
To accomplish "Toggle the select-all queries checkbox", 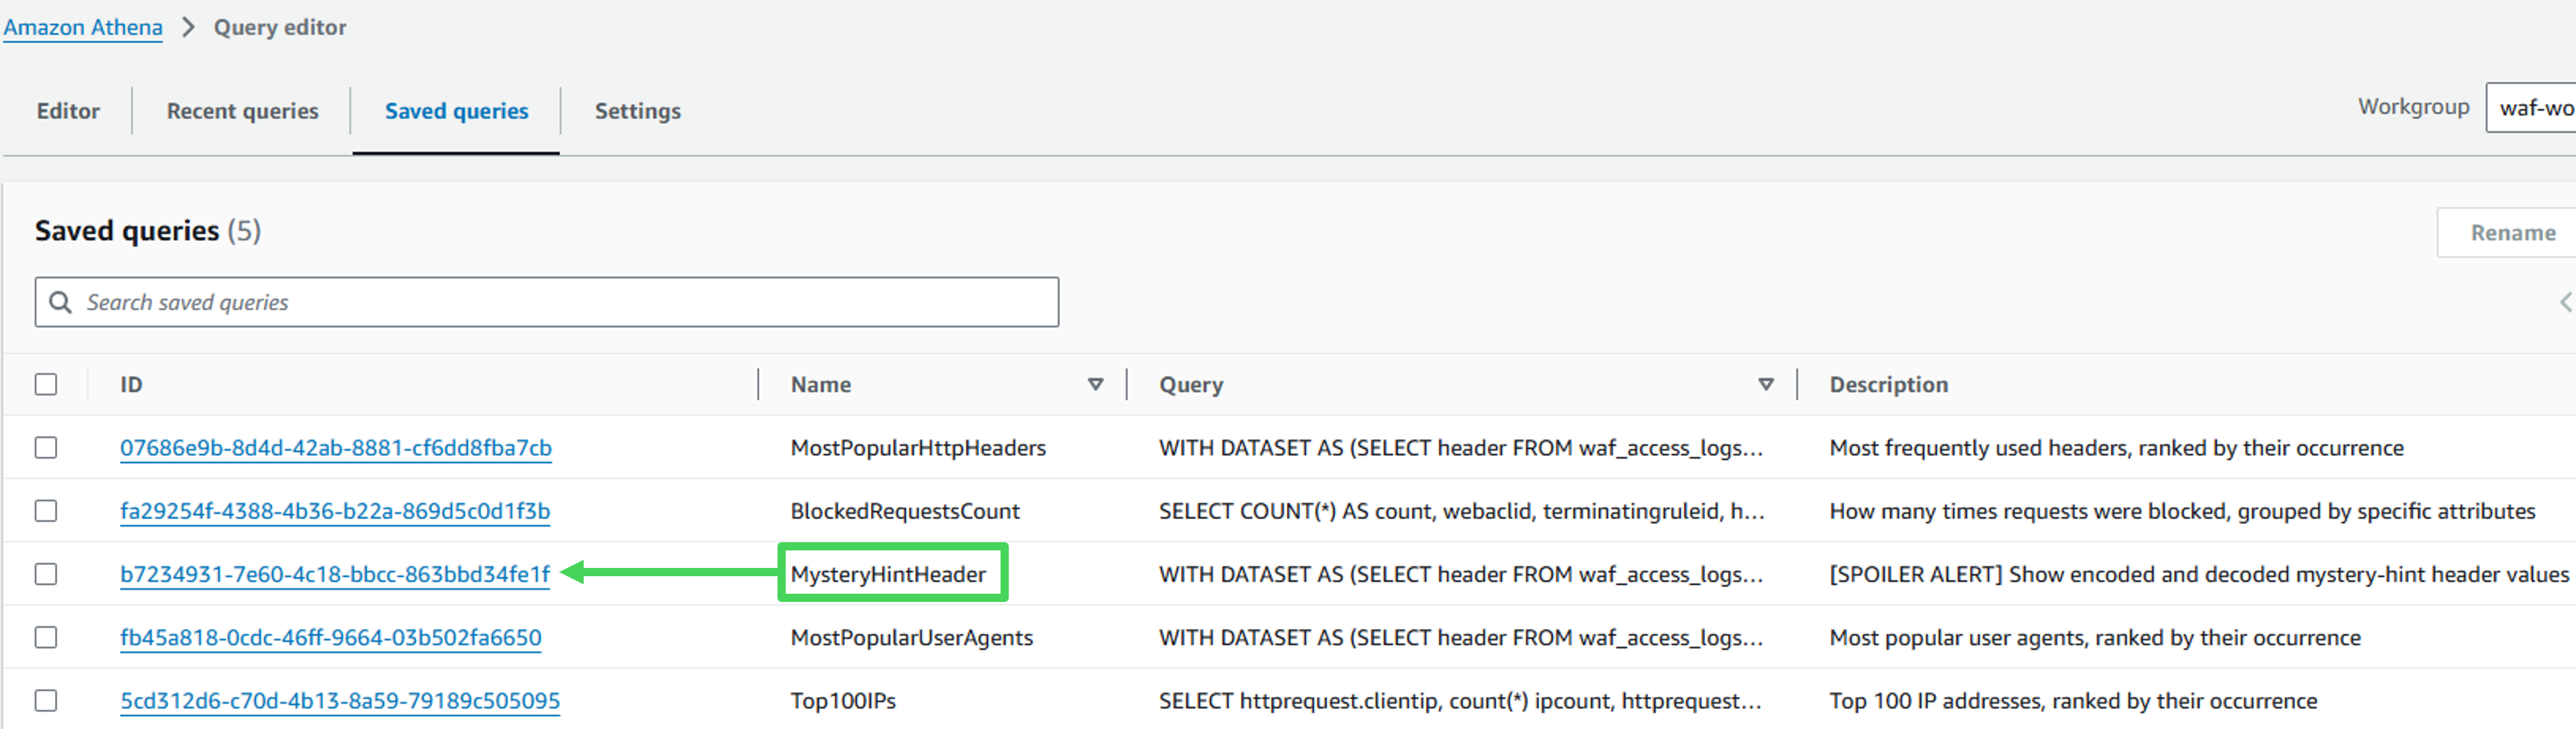I will [46, 384].
